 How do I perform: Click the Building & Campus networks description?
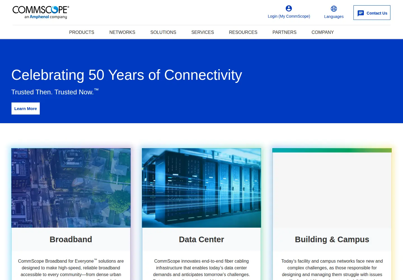332,269
